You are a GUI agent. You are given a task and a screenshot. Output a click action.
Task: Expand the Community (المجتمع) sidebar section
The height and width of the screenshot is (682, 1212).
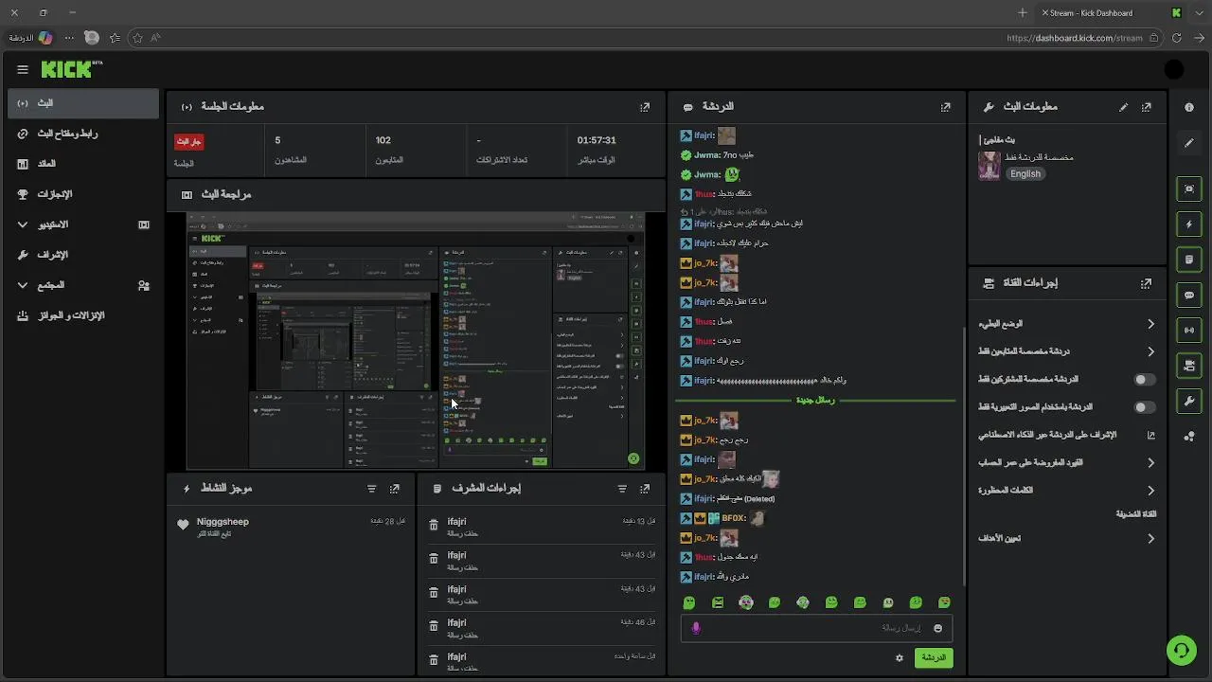click(83, 285)
